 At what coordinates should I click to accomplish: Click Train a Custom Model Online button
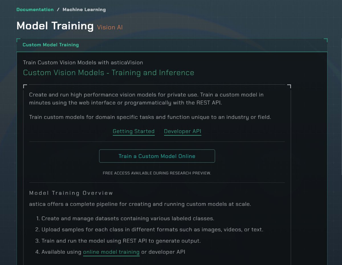(157, 156)
